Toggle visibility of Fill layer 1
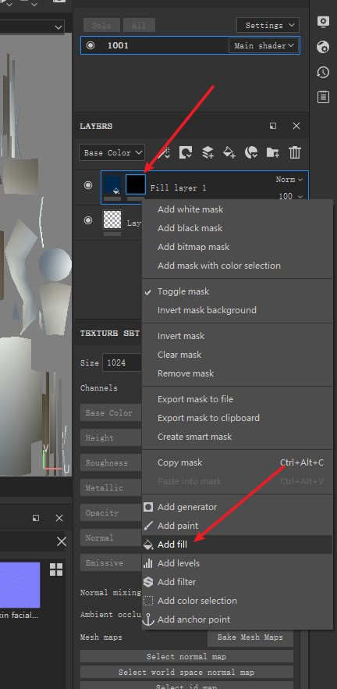Viewport: 337px width, 689px height. [x=88, y=185]
